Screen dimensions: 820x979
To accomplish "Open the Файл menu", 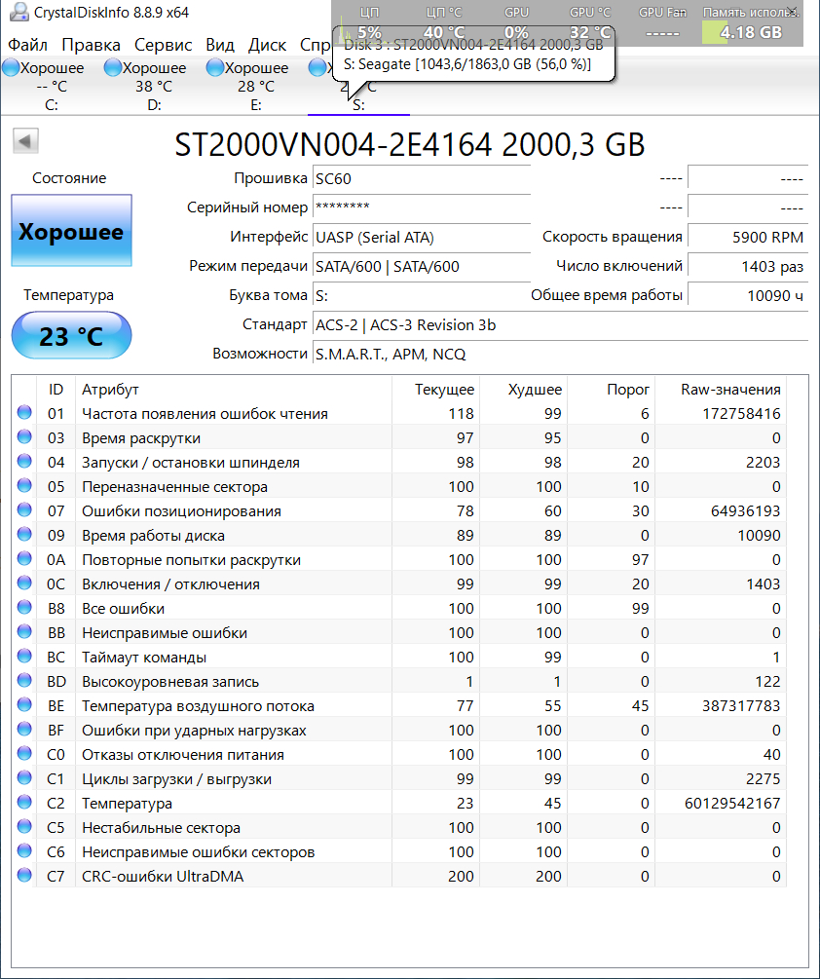I will (26, 45).
